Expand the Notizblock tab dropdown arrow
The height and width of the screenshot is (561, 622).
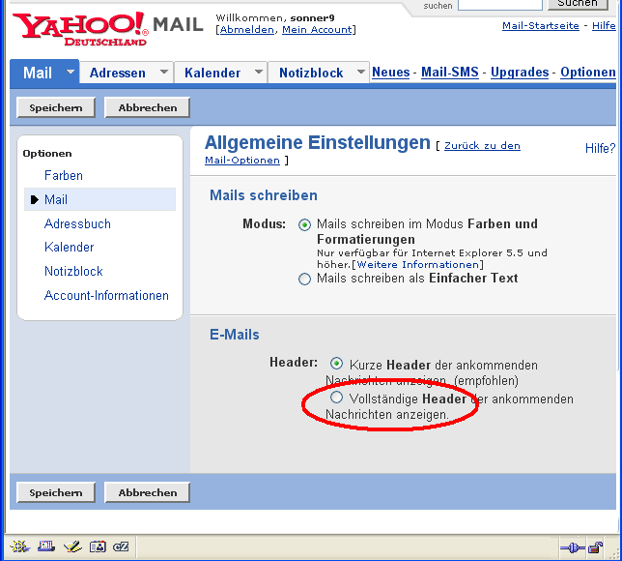click(360, 72)
